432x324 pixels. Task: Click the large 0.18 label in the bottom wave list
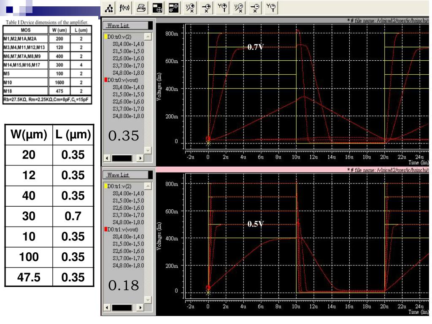click(124, 285)
